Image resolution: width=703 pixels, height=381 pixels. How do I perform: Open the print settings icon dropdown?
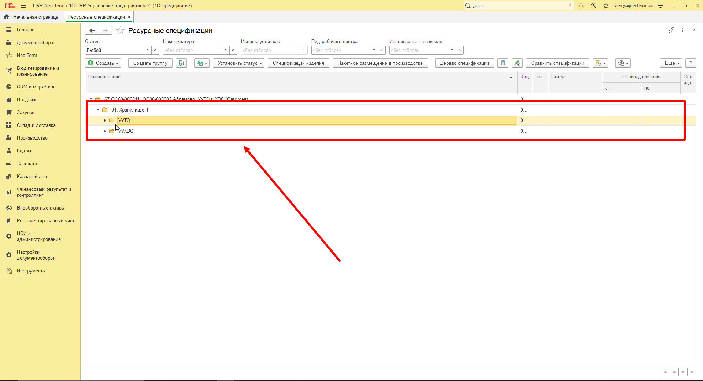(623, 63)
